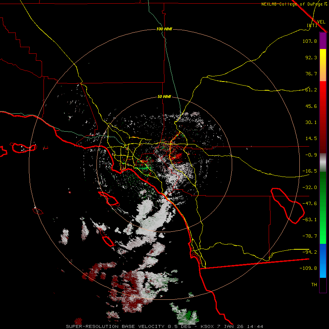Select the yellow-orange segment of the color scale
Screen dimensions: 329x329
[323, 65]
